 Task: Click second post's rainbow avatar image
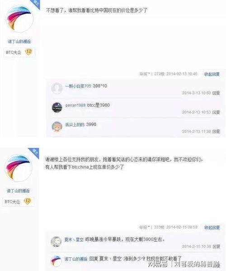coord(19,168)
